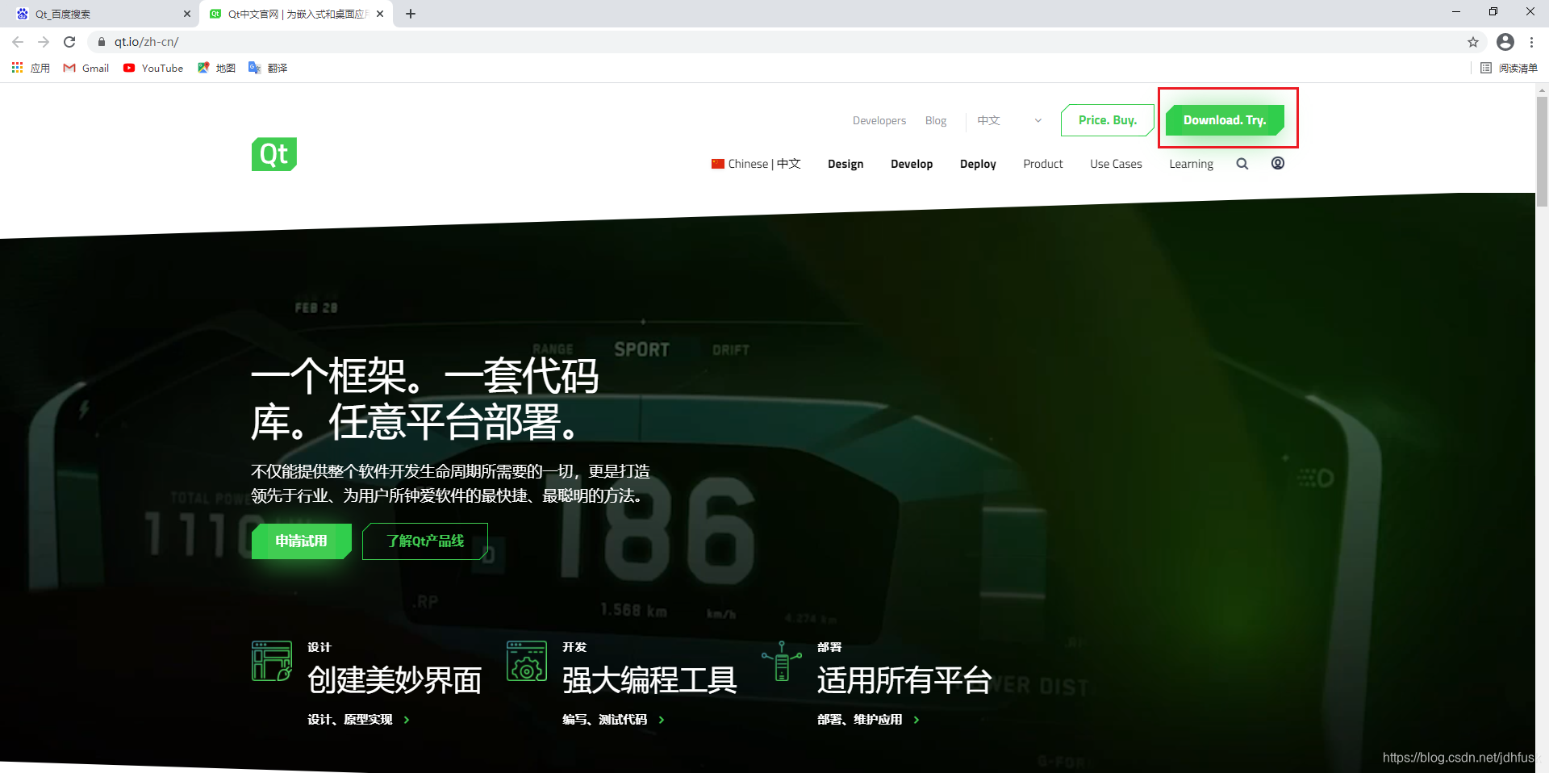The image size is (1549, 773).
Task: Follow the 编写、测试代码 link
Action: 614,720
